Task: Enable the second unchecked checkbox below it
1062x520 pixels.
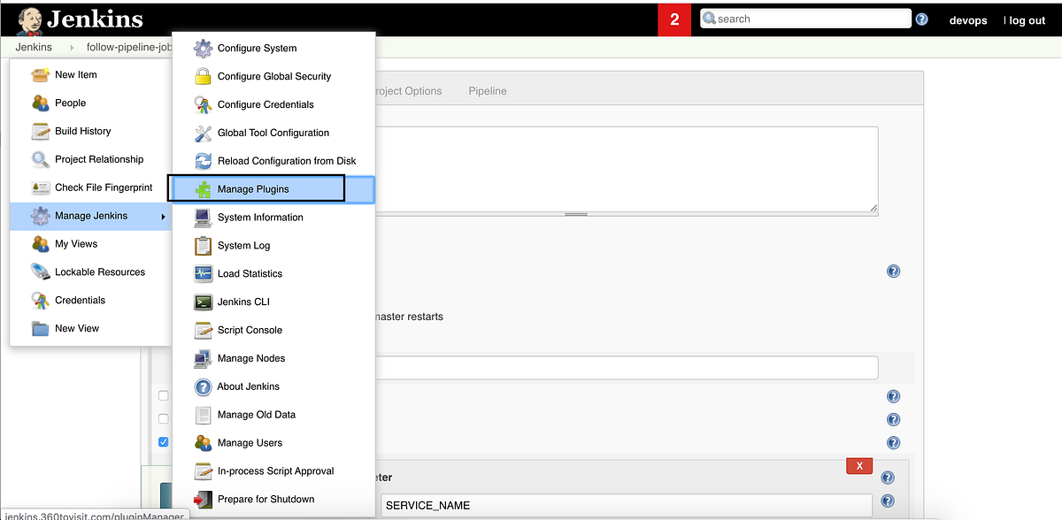Action: [x=163, y=418]
